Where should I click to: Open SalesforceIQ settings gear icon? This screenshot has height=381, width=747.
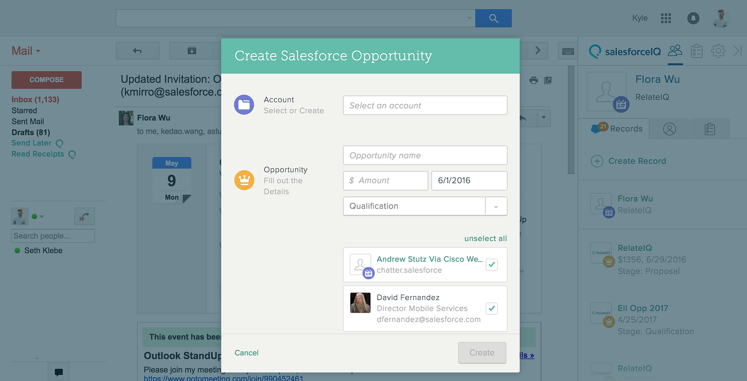(x=718, y=51)
